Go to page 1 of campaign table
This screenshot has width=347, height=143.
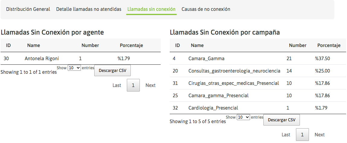302,135
